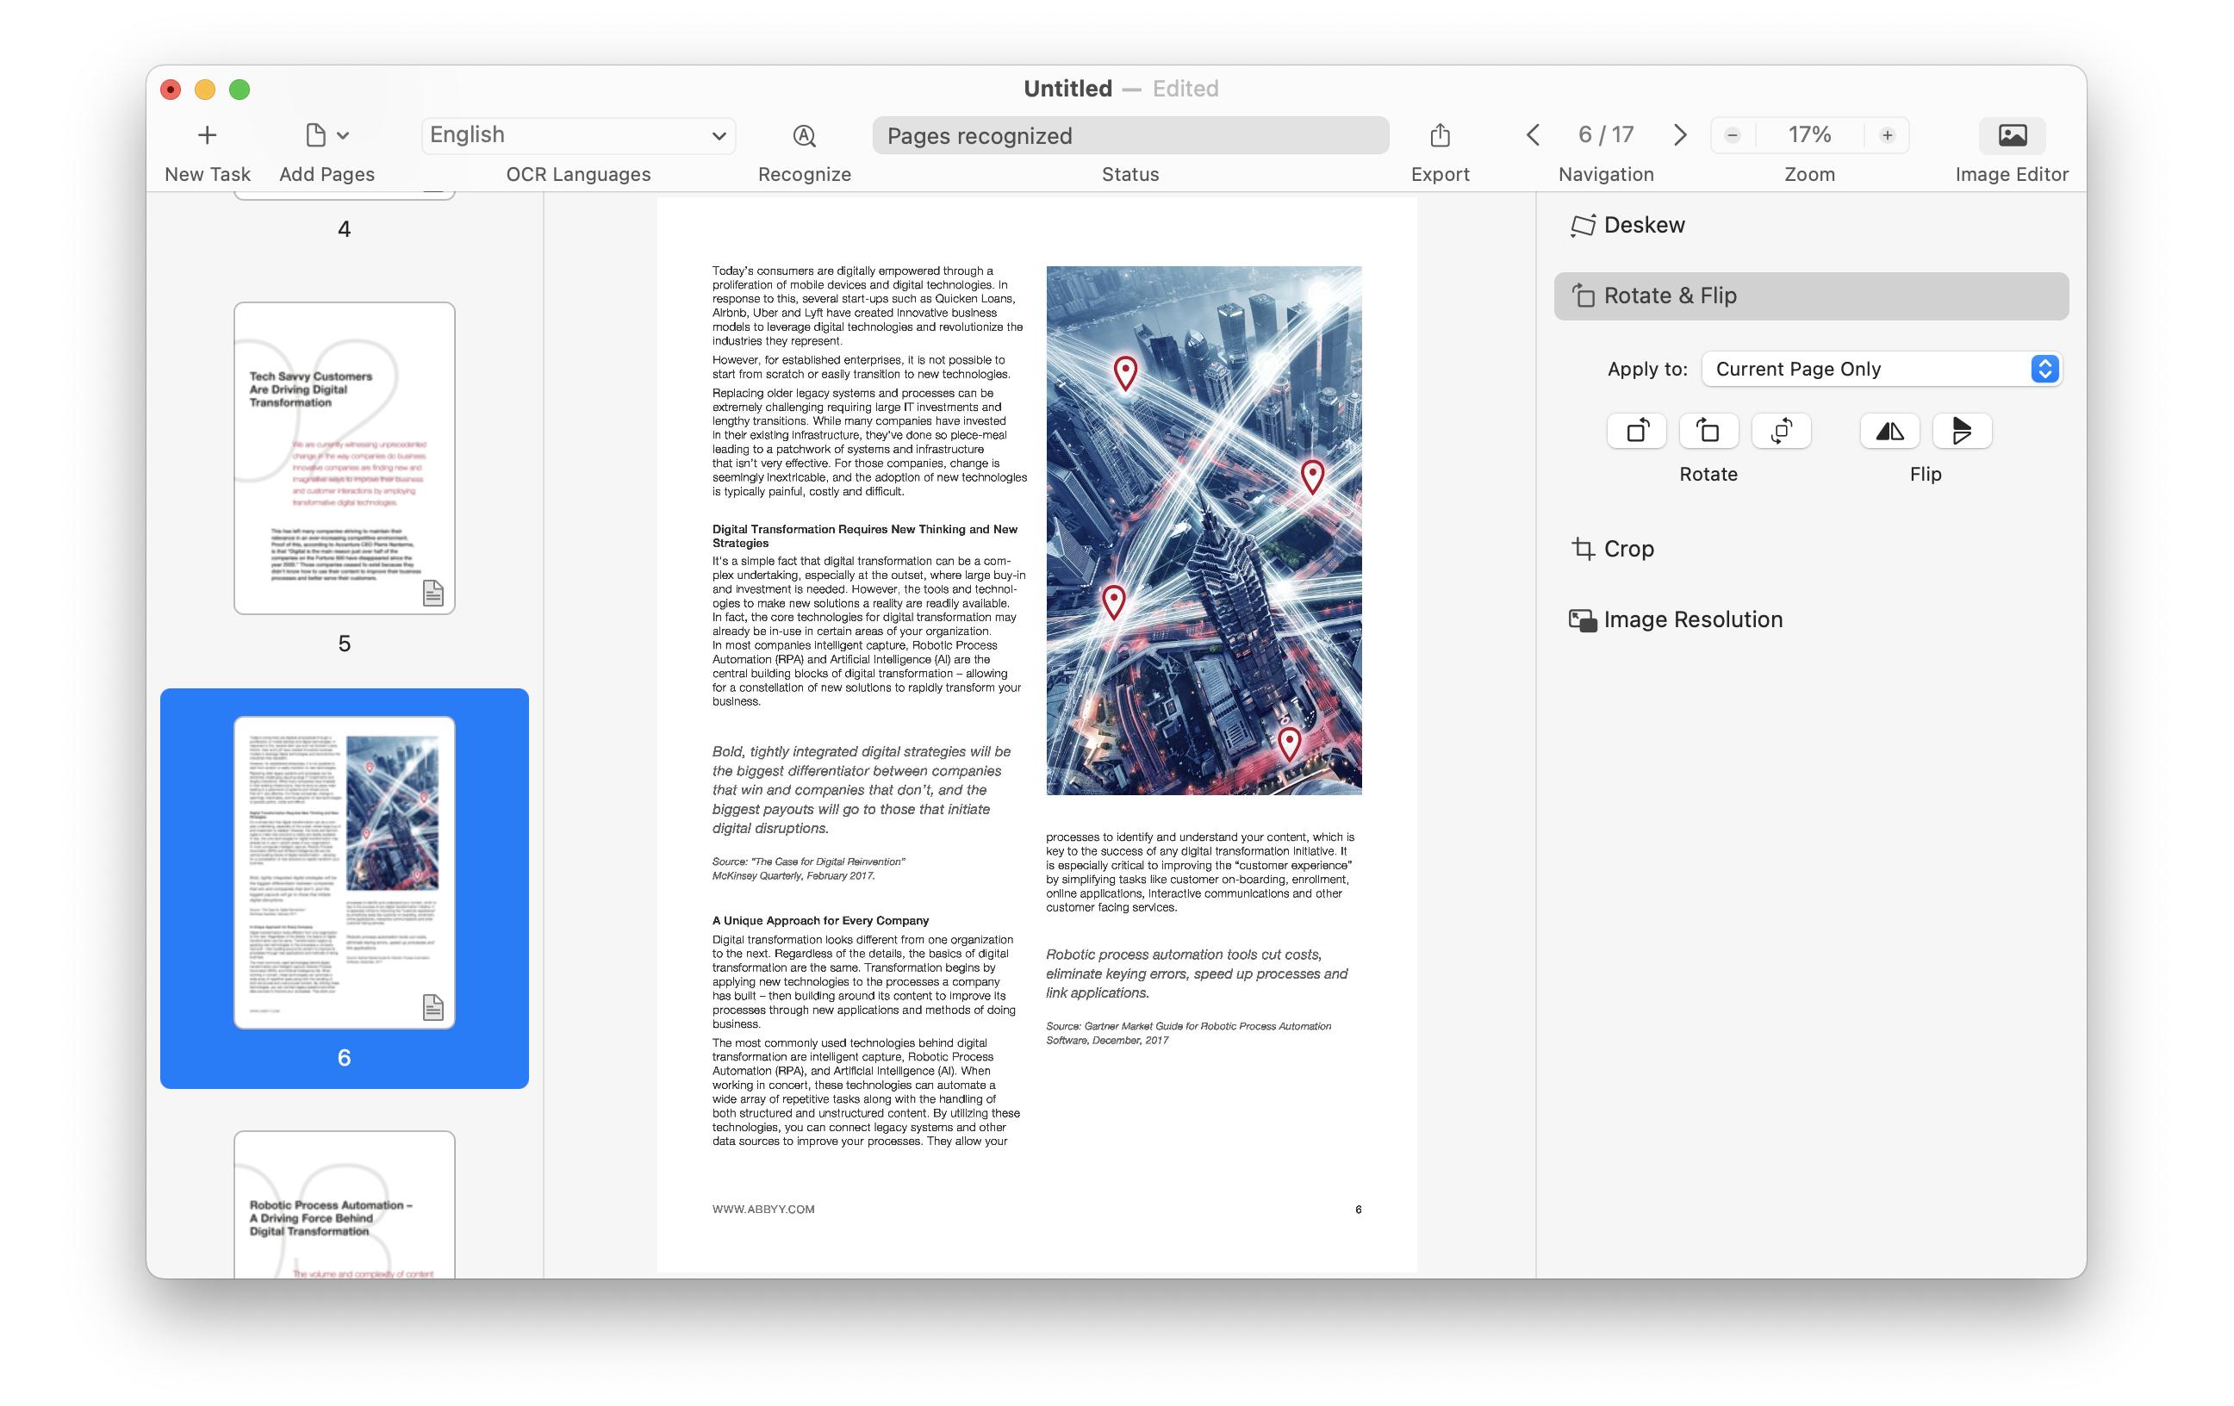Flip the page horizontally

coord(1889,431)
